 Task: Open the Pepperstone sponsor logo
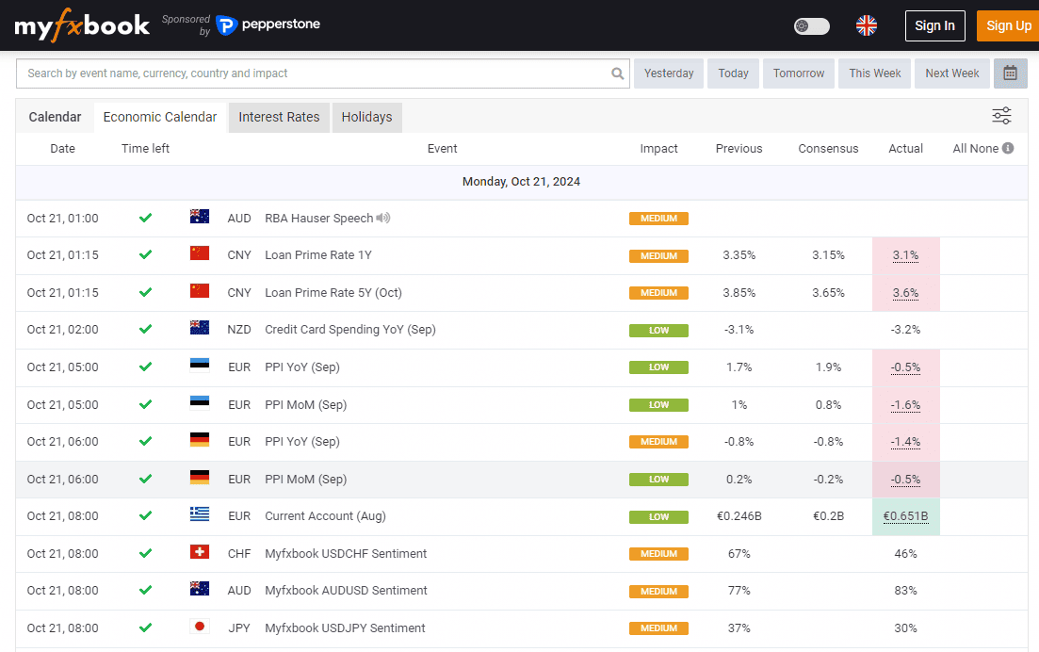[268, 24]
